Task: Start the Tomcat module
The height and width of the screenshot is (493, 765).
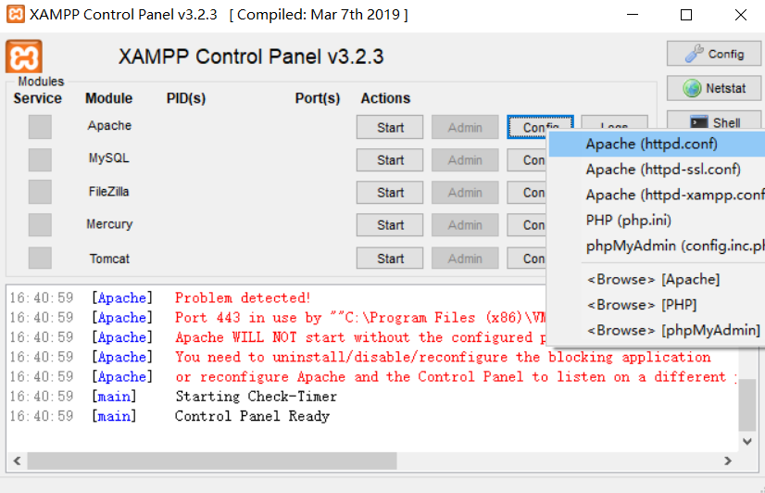Action: tap(390, 259)
